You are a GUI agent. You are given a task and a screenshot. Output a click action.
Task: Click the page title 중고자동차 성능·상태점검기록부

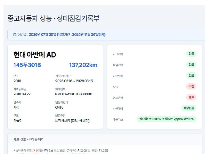point(53,18)
